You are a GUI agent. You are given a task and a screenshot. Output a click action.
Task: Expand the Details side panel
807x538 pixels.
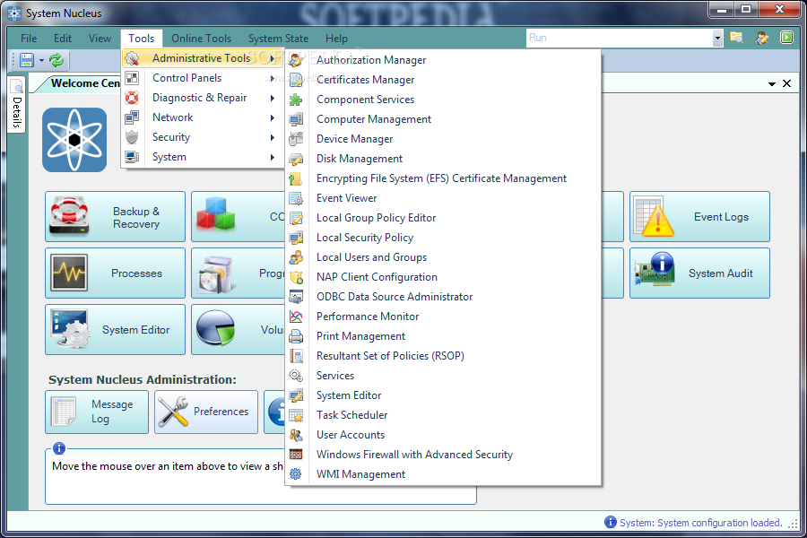(16, 105)
